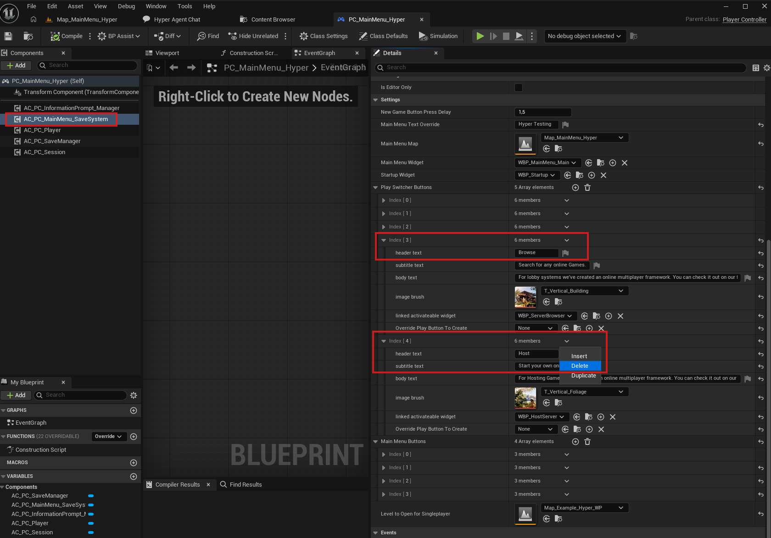The image size is (771, 538).
Task: Click the Compile toolbar button
Action: coord(67,36)
